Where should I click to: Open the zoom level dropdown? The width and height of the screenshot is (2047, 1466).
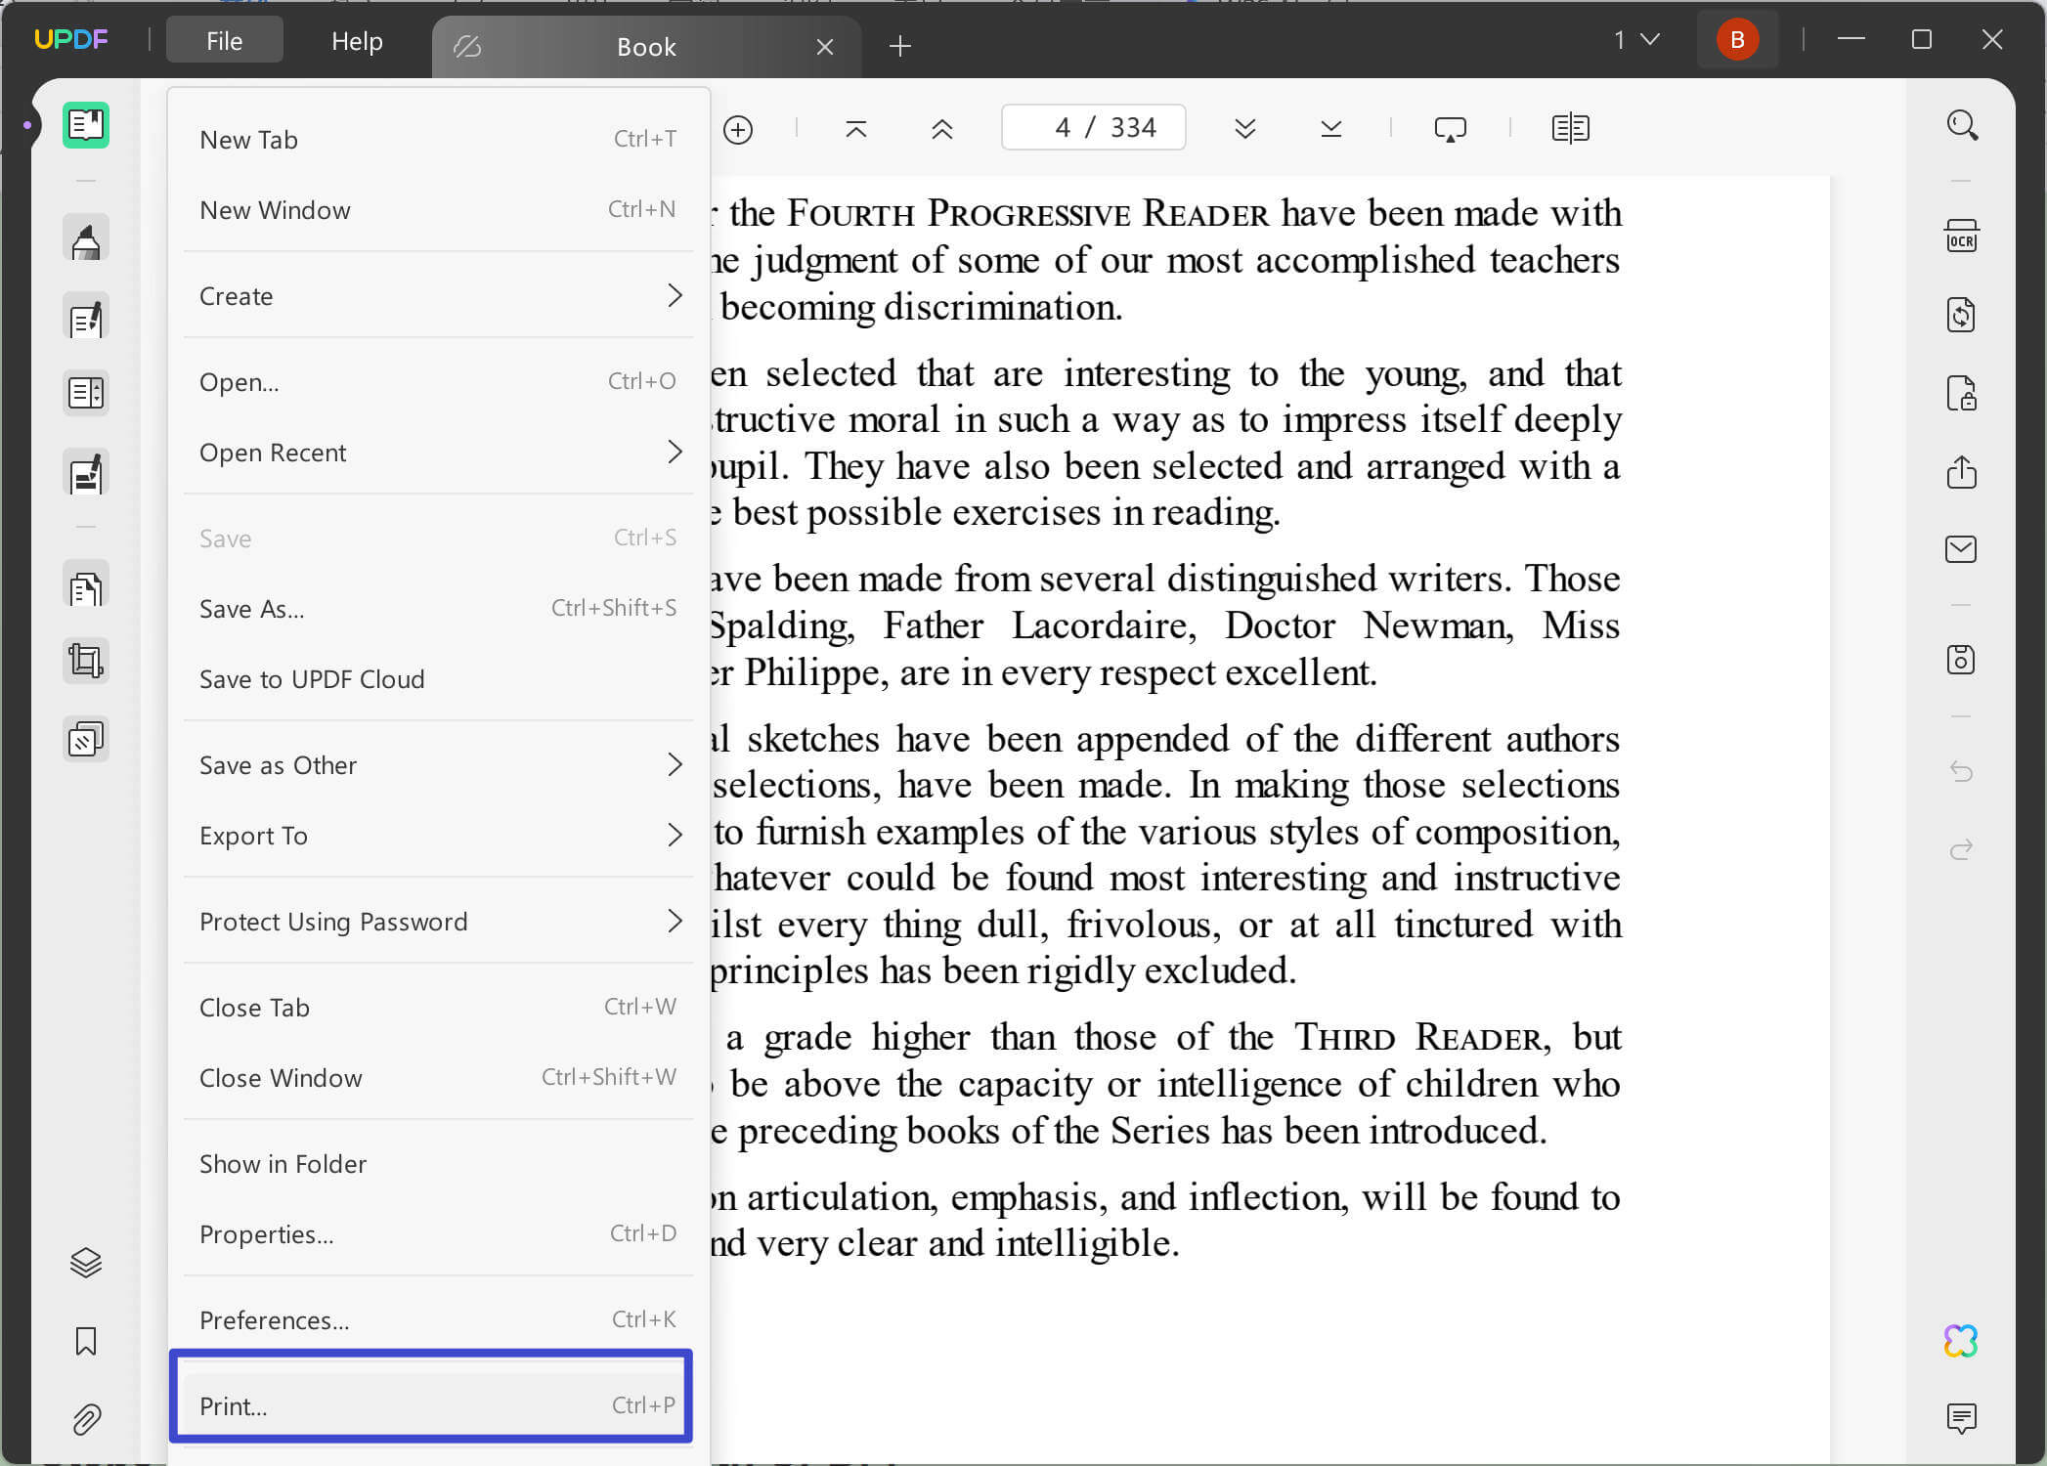pyautogui.click(x=1636, y=40)
